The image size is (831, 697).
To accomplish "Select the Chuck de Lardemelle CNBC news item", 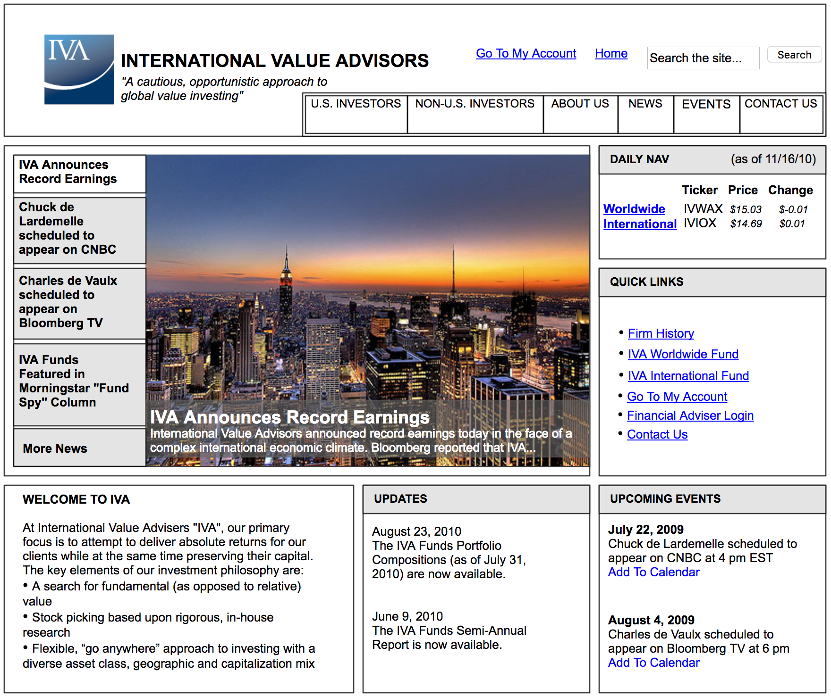I will [80, 231].
